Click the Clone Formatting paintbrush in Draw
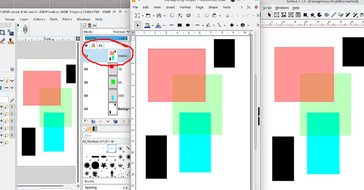This screenshot has width=364, height=190. [x=227, y=15]
